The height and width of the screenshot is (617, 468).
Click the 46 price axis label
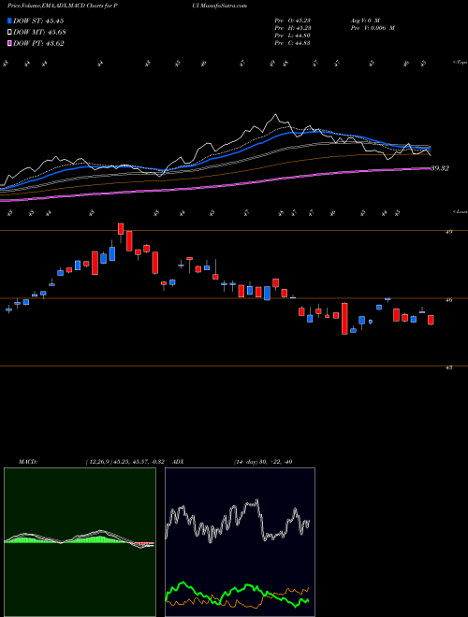(448, 300)
